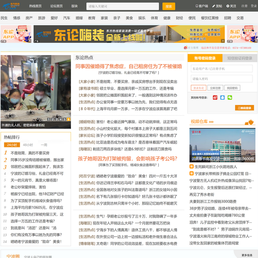Jump to carousel slide number 3

57,119
